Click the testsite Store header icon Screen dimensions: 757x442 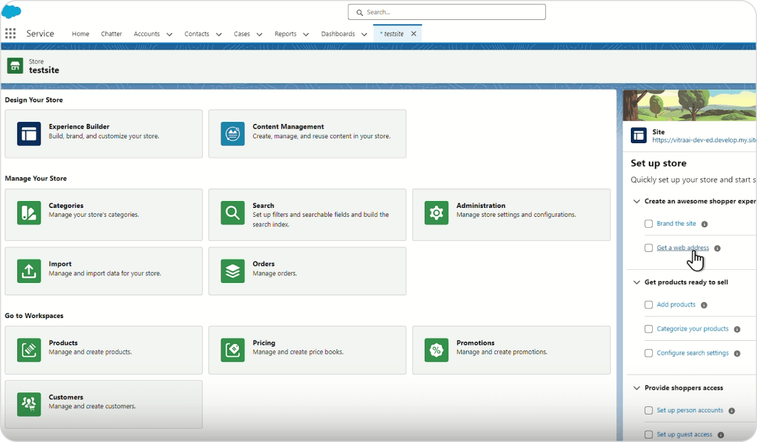(15, 65)
